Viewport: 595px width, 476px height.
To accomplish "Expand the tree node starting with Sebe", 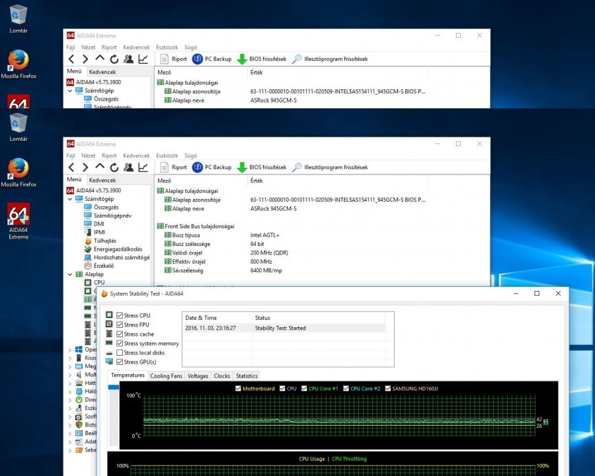I will tap(70, 450).
